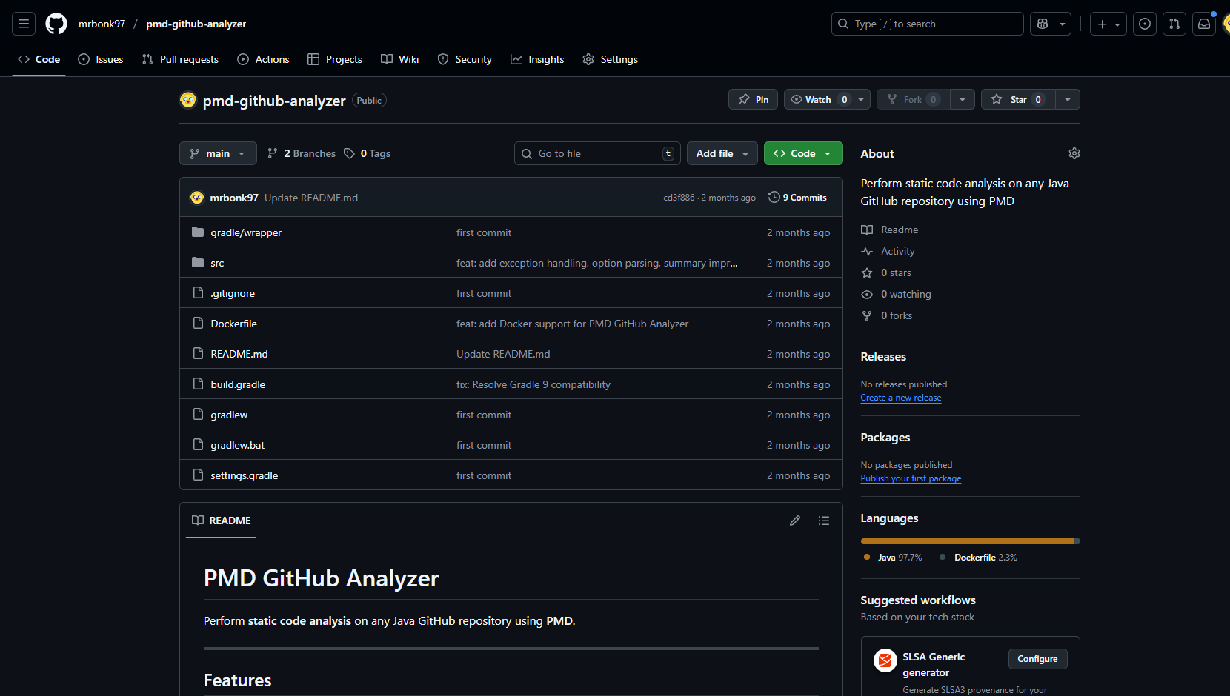Screen dimensions: 1230x696
Task: Click the Create a new release link
Action: [x=900, y=398]
